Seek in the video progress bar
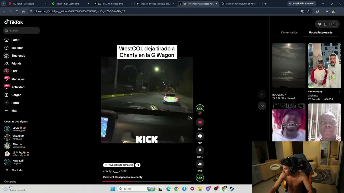The image size is (344, 193). 147,181
